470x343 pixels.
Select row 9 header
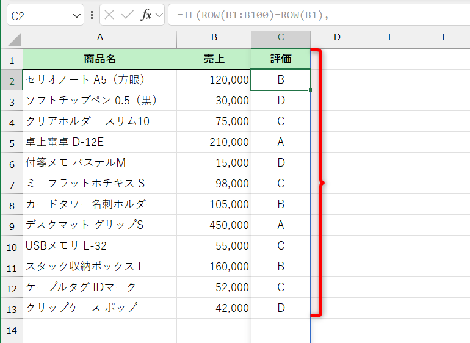tap(12, 225)
